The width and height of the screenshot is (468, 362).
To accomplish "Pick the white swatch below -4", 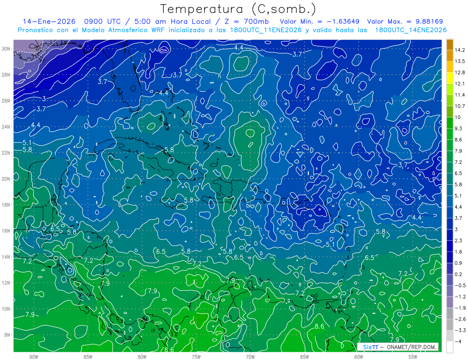I will click(x=450, y=347).
